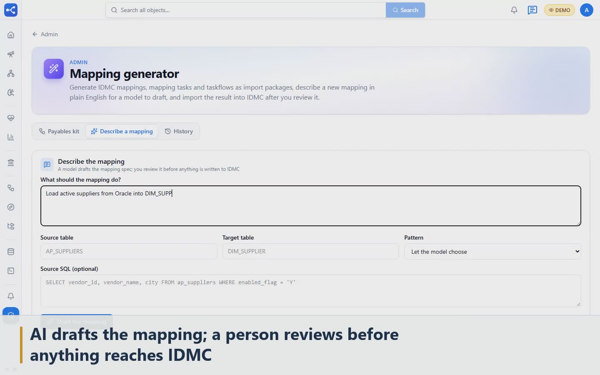600x375 pixels.
Task: Open the brain circuit sidebar icon
Action: pyautogui.click(x=11, y=92)
